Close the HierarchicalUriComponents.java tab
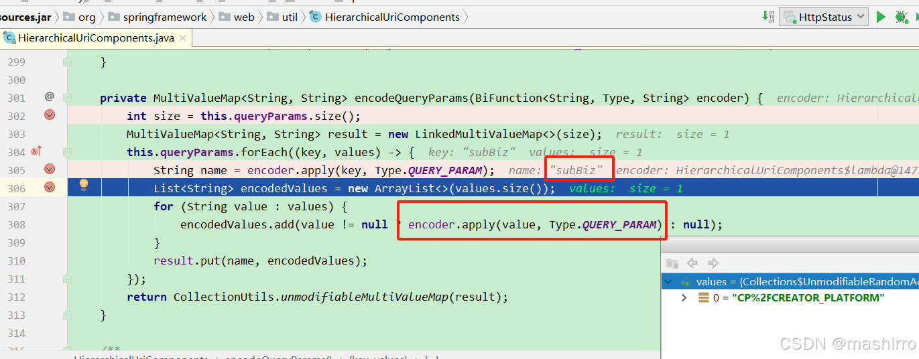 (184, 38)
